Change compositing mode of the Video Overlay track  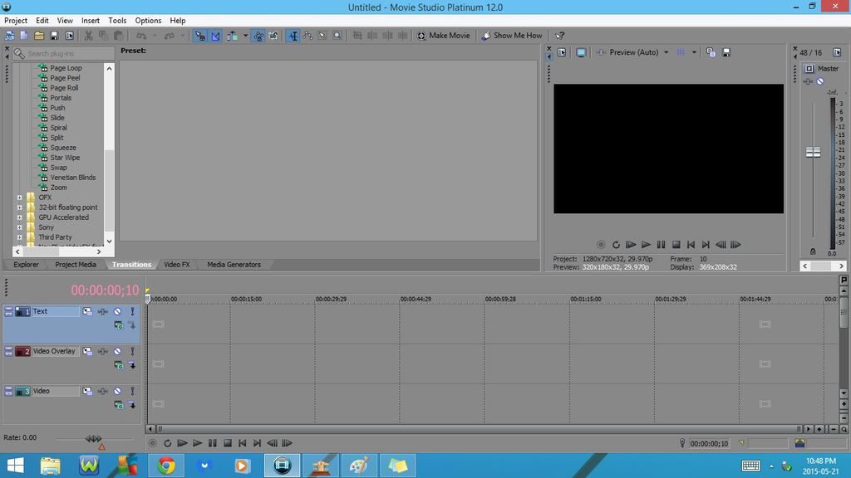(86, 351)
